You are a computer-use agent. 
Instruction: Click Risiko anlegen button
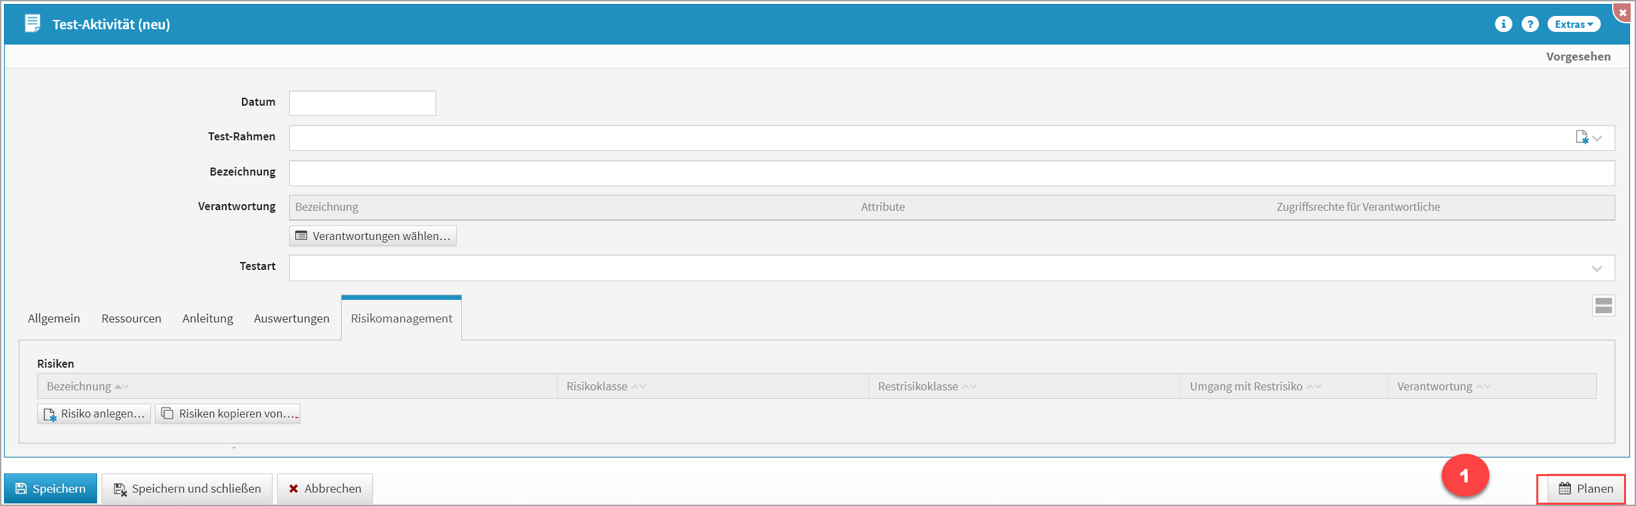(x=94, y=414)
